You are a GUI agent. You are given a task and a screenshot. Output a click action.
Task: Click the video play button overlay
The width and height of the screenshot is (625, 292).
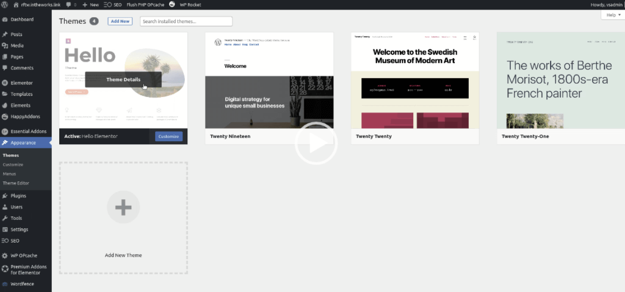coord(316,144)
